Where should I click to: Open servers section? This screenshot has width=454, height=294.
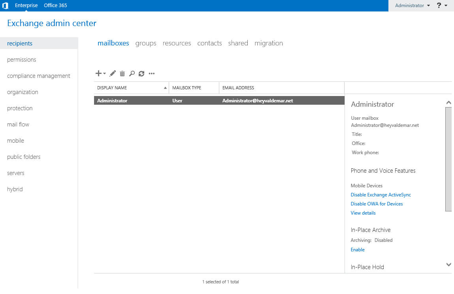tap(16, 173)
